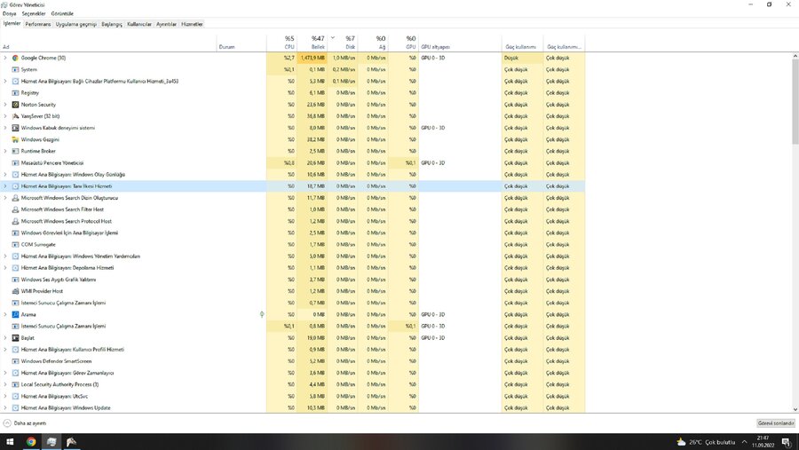This screenshot has width=799, height=450.
Task: Expand the Google Chrome (30) process group
Action: click(5, 58)
